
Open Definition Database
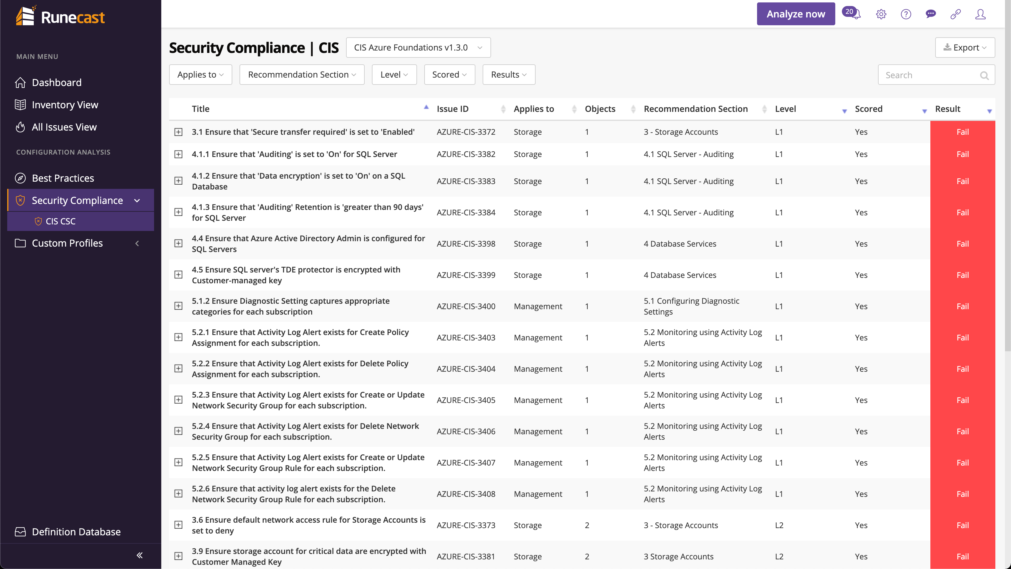(76, 532)
